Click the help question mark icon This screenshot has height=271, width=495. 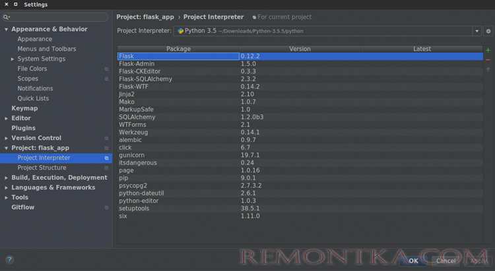click(x=9, y=260)
